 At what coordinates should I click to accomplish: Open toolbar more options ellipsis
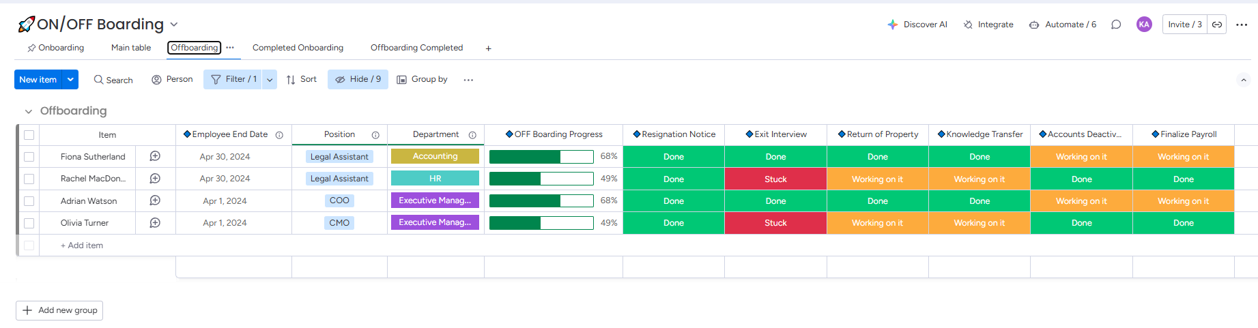[x=468, y=80]
